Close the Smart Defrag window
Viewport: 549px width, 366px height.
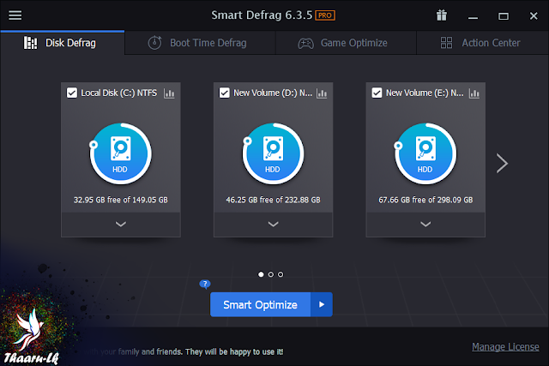tap(534, 16)
